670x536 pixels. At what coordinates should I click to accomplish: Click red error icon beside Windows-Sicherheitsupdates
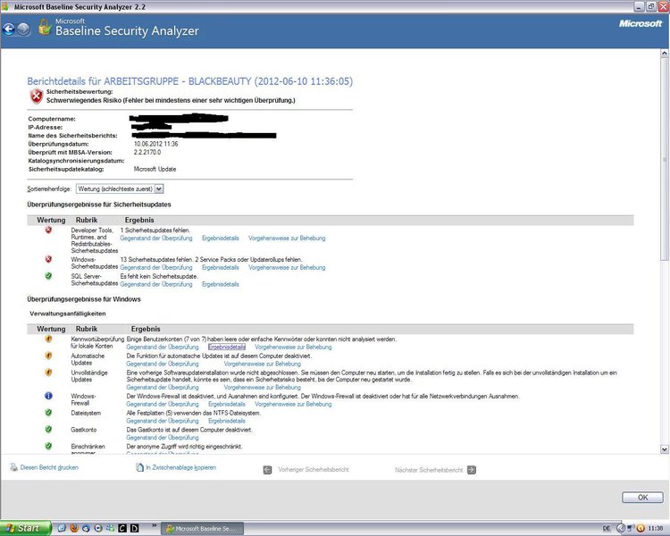[48, 259]
